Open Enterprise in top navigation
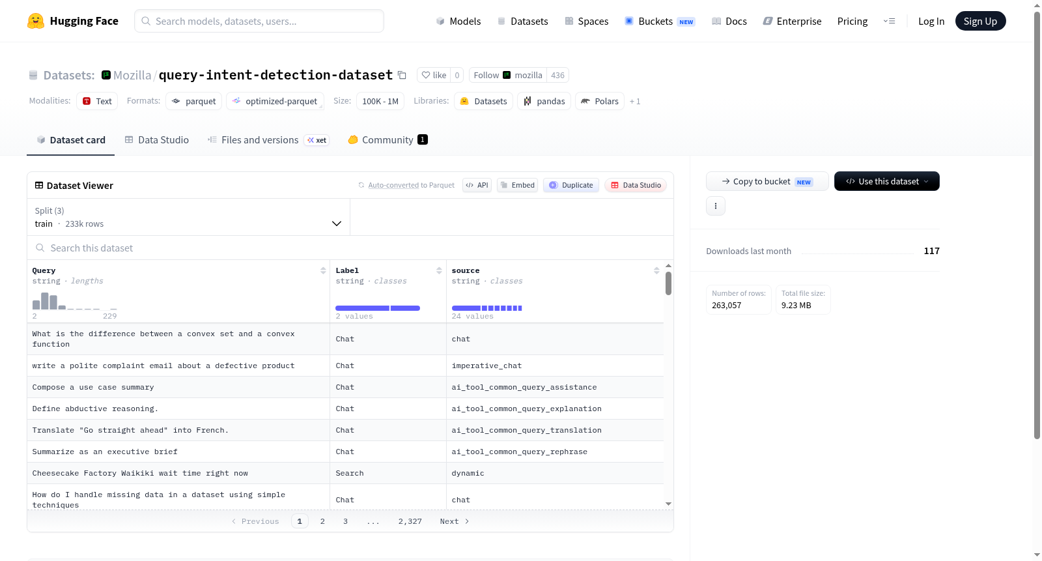 pos(792,21)
